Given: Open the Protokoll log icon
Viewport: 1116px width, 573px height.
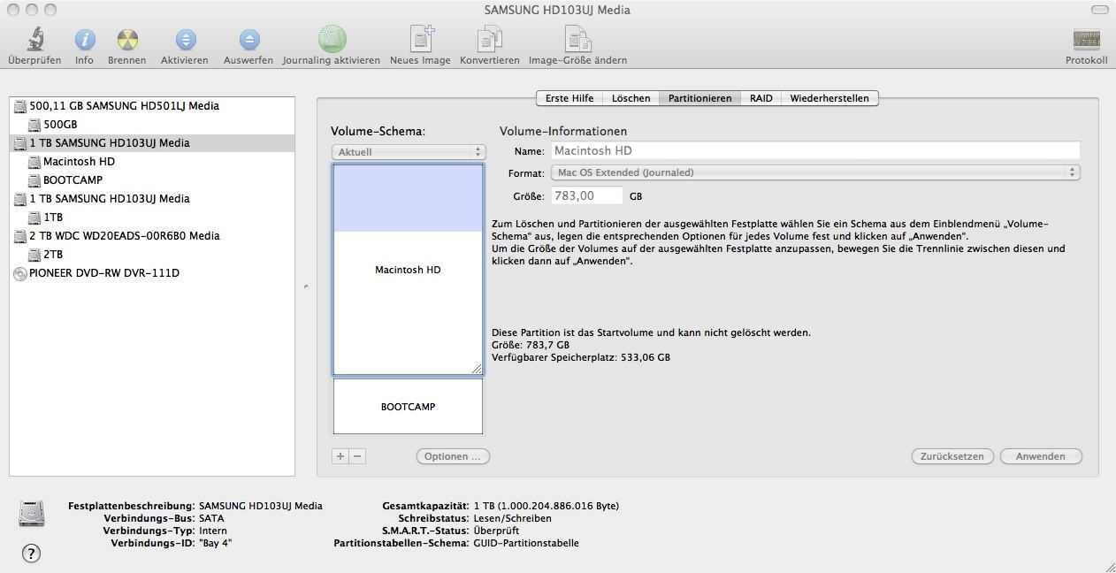Looking at the screenshot, I should pos(1086,39).
